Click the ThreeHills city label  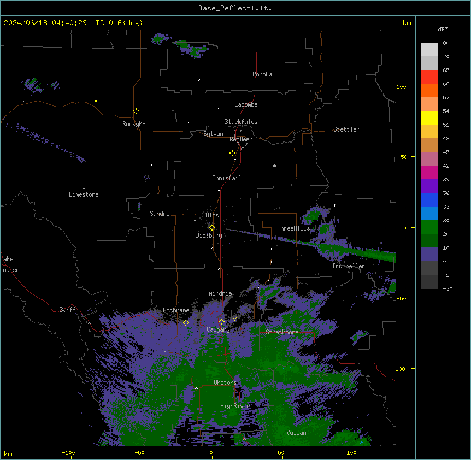coord(293,228)
